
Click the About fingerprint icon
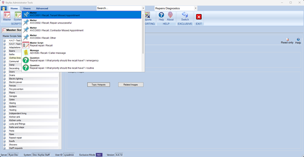(x=170, y=16)
